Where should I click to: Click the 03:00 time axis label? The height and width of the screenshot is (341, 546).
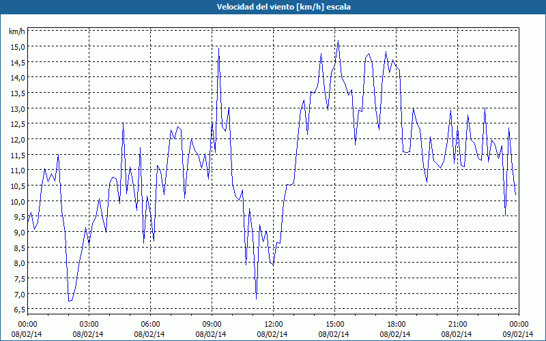[x=89, y=325]
